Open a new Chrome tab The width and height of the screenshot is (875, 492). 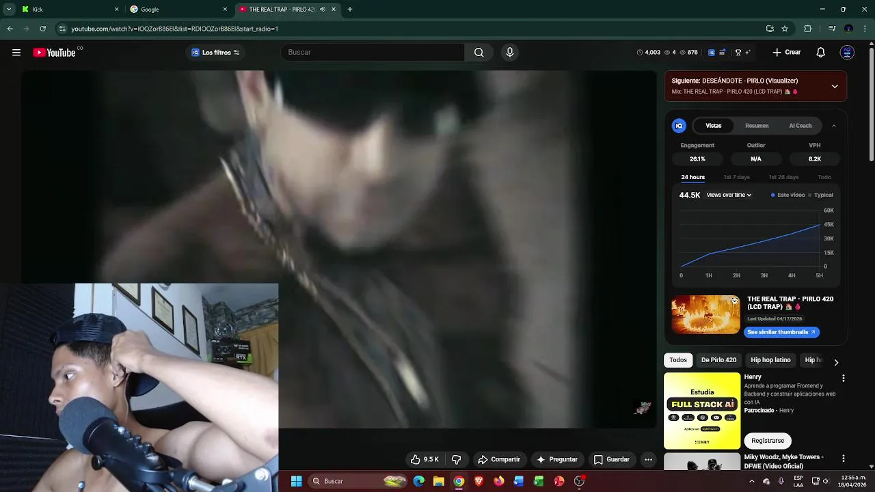[x=350, y=10]
